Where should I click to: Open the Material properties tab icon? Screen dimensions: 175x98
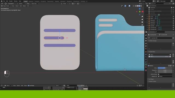coord(146,67)
